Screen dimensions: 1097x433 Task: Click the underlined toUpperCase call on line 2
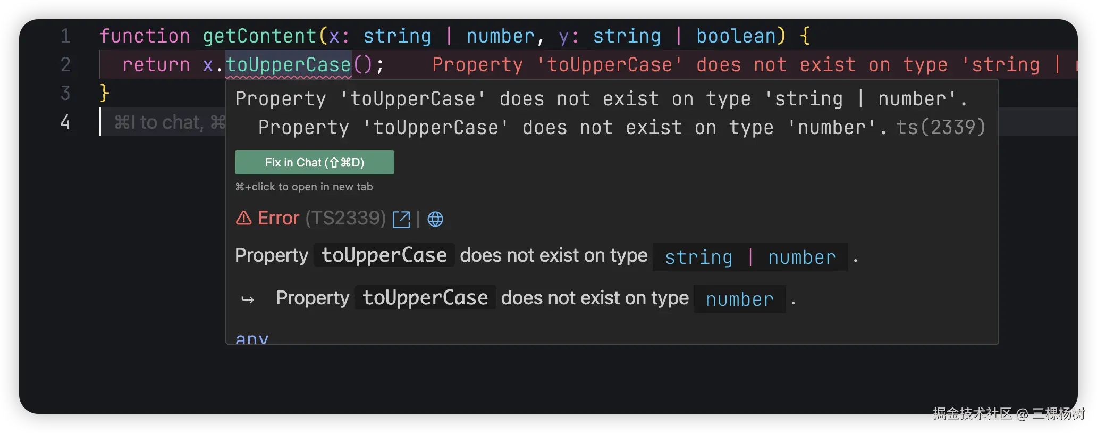(288, 65)
